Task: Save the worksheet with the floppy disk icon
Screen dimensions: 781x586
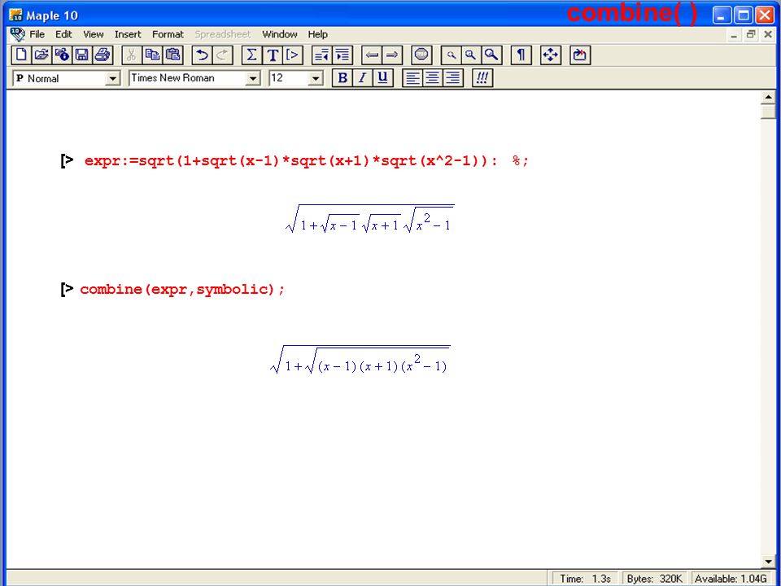Action: pos(81,55)
